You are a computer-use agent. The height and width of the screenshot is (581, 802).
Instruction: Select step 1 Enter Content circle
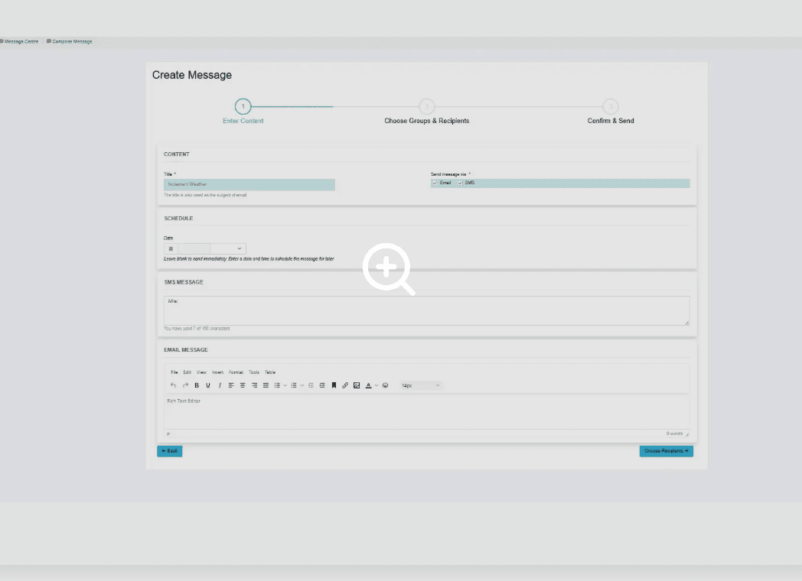pyautogui.click(x=243, y=106)
